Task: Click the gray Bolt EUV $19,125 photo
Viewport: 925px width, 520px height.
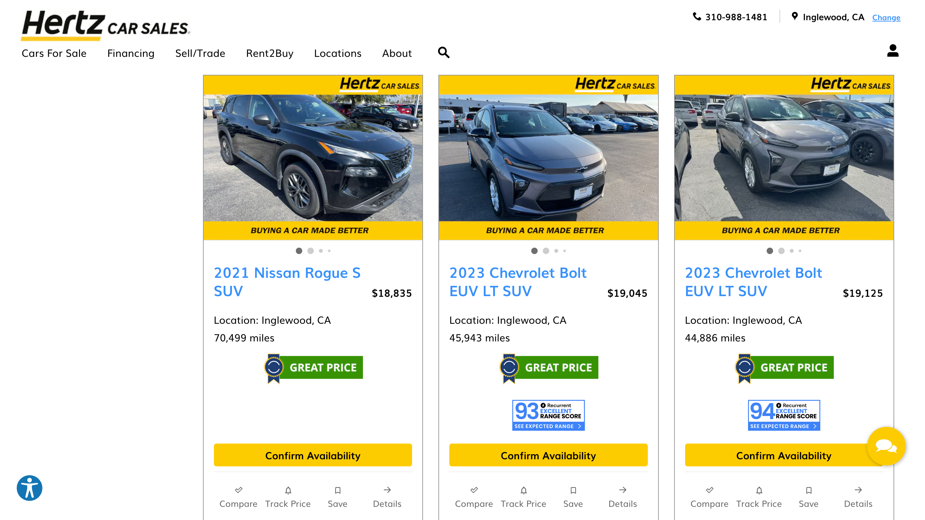Action: click(784, 158)
